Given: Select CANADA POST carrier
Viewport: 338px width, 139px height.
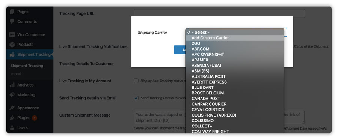Looking at the screenshot, I should tap(234, 99).
